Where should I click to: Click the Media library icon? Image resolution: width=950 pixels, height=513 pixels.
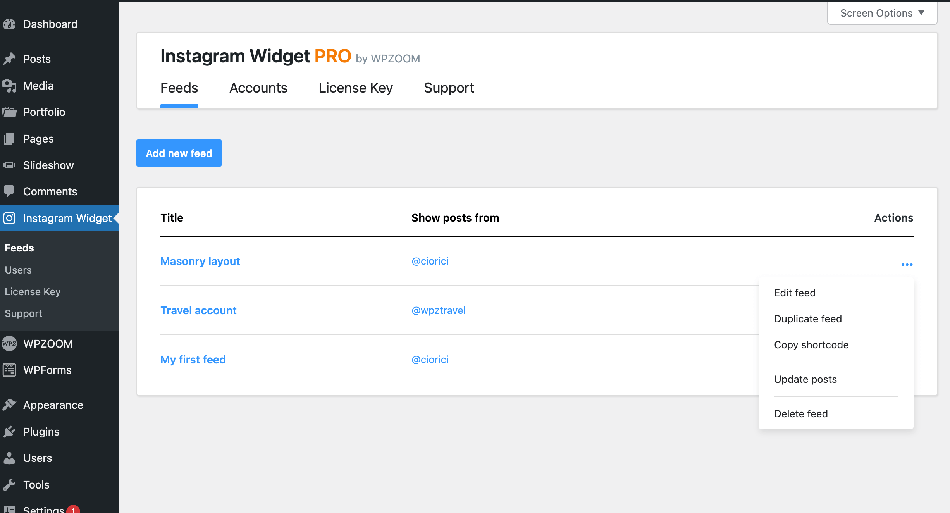[9, 86]
